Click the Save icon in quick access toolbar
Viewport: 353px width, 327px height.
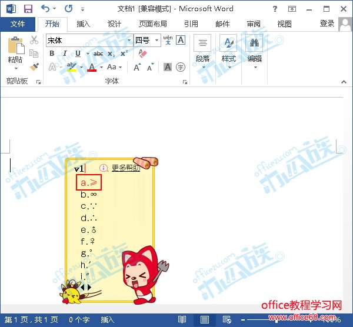(28, 9)
